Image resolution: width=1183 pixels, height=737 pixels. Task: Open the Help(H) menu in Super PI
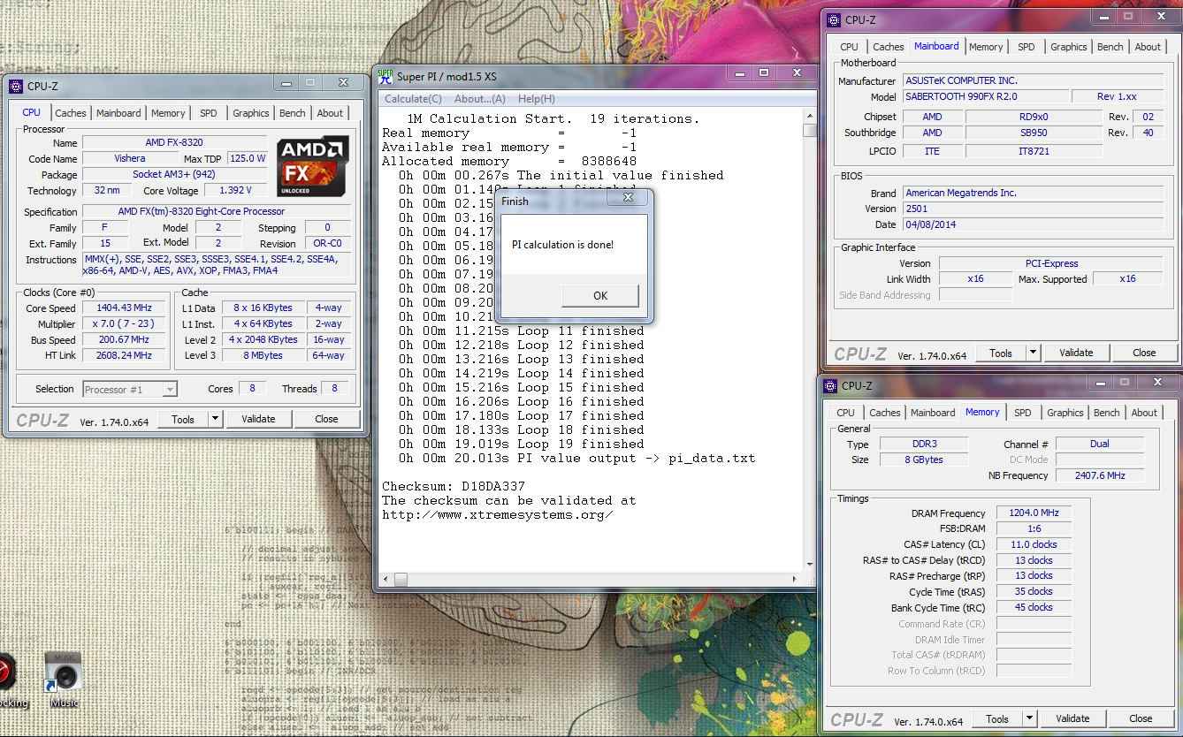pyautogui.click(x=537, y=99)
